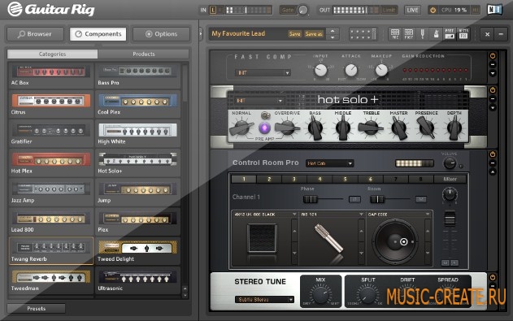Add the Plex amp
Screen dimensions: 513x321
tap(137, 222)
